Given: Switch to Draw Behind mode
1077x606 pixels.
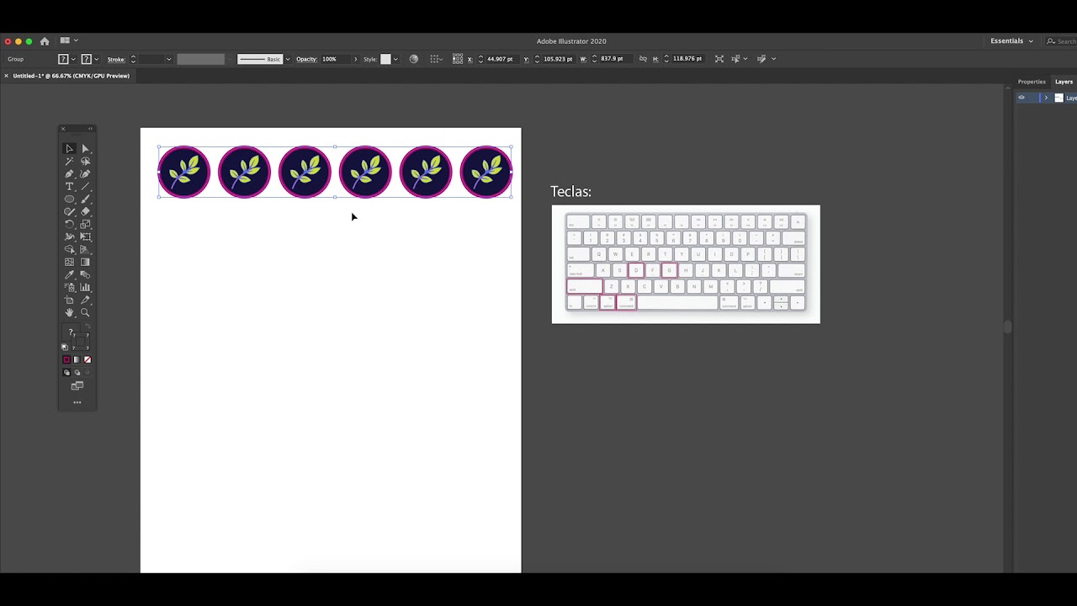Looking at the screenshot, I should (77, 372).
